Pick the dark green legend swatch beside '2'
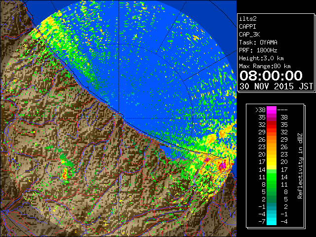This screenshot has width=316, height=237. pyautogui.click(x=272, y=199)
